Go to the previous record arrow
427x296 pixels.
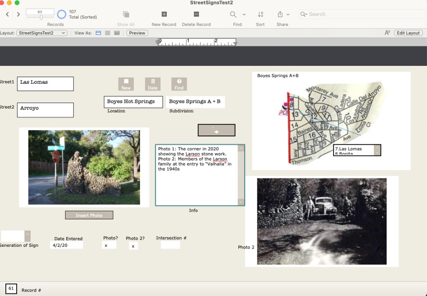click(x=8, y=15)
